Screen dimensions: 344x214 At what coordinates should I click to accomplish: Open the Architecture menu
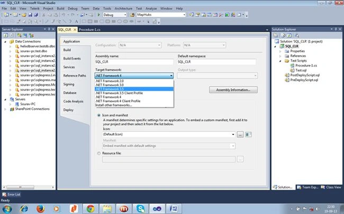(x=123, y=8)
